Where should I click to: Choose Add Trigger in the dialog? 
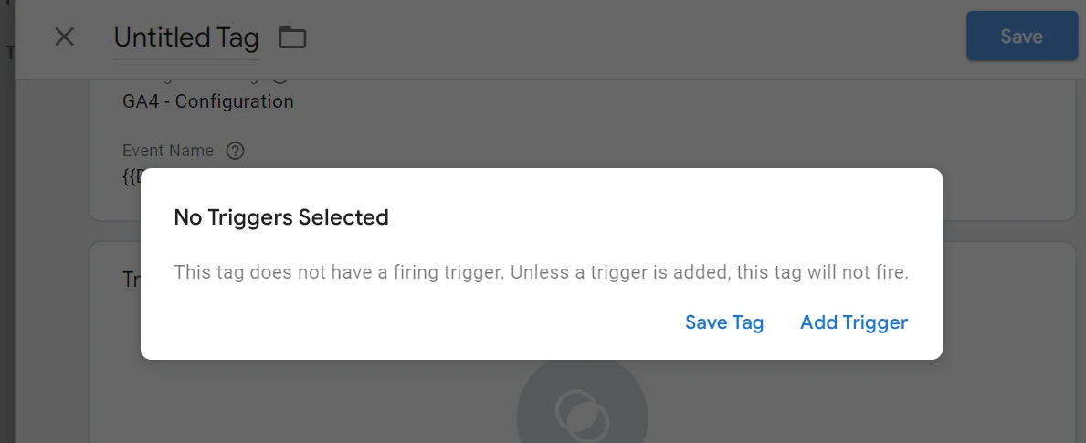853,322
